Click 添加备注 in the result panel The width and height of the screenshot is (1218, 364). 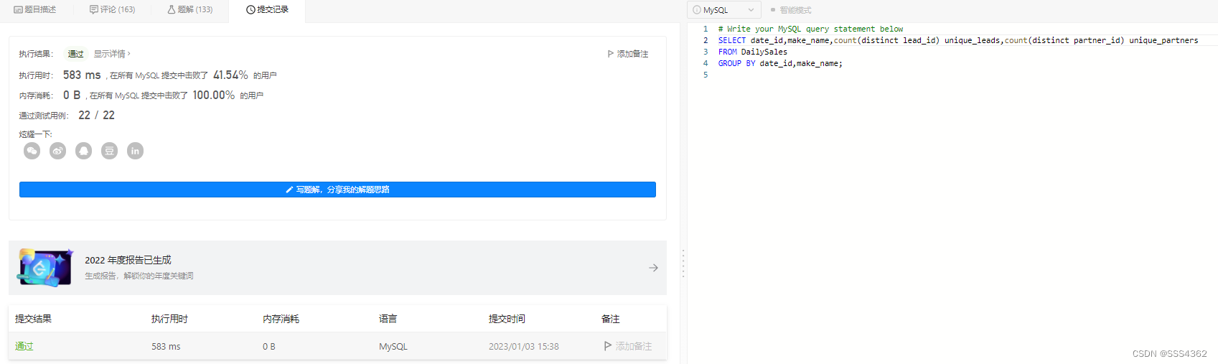[x=628, y=54]
